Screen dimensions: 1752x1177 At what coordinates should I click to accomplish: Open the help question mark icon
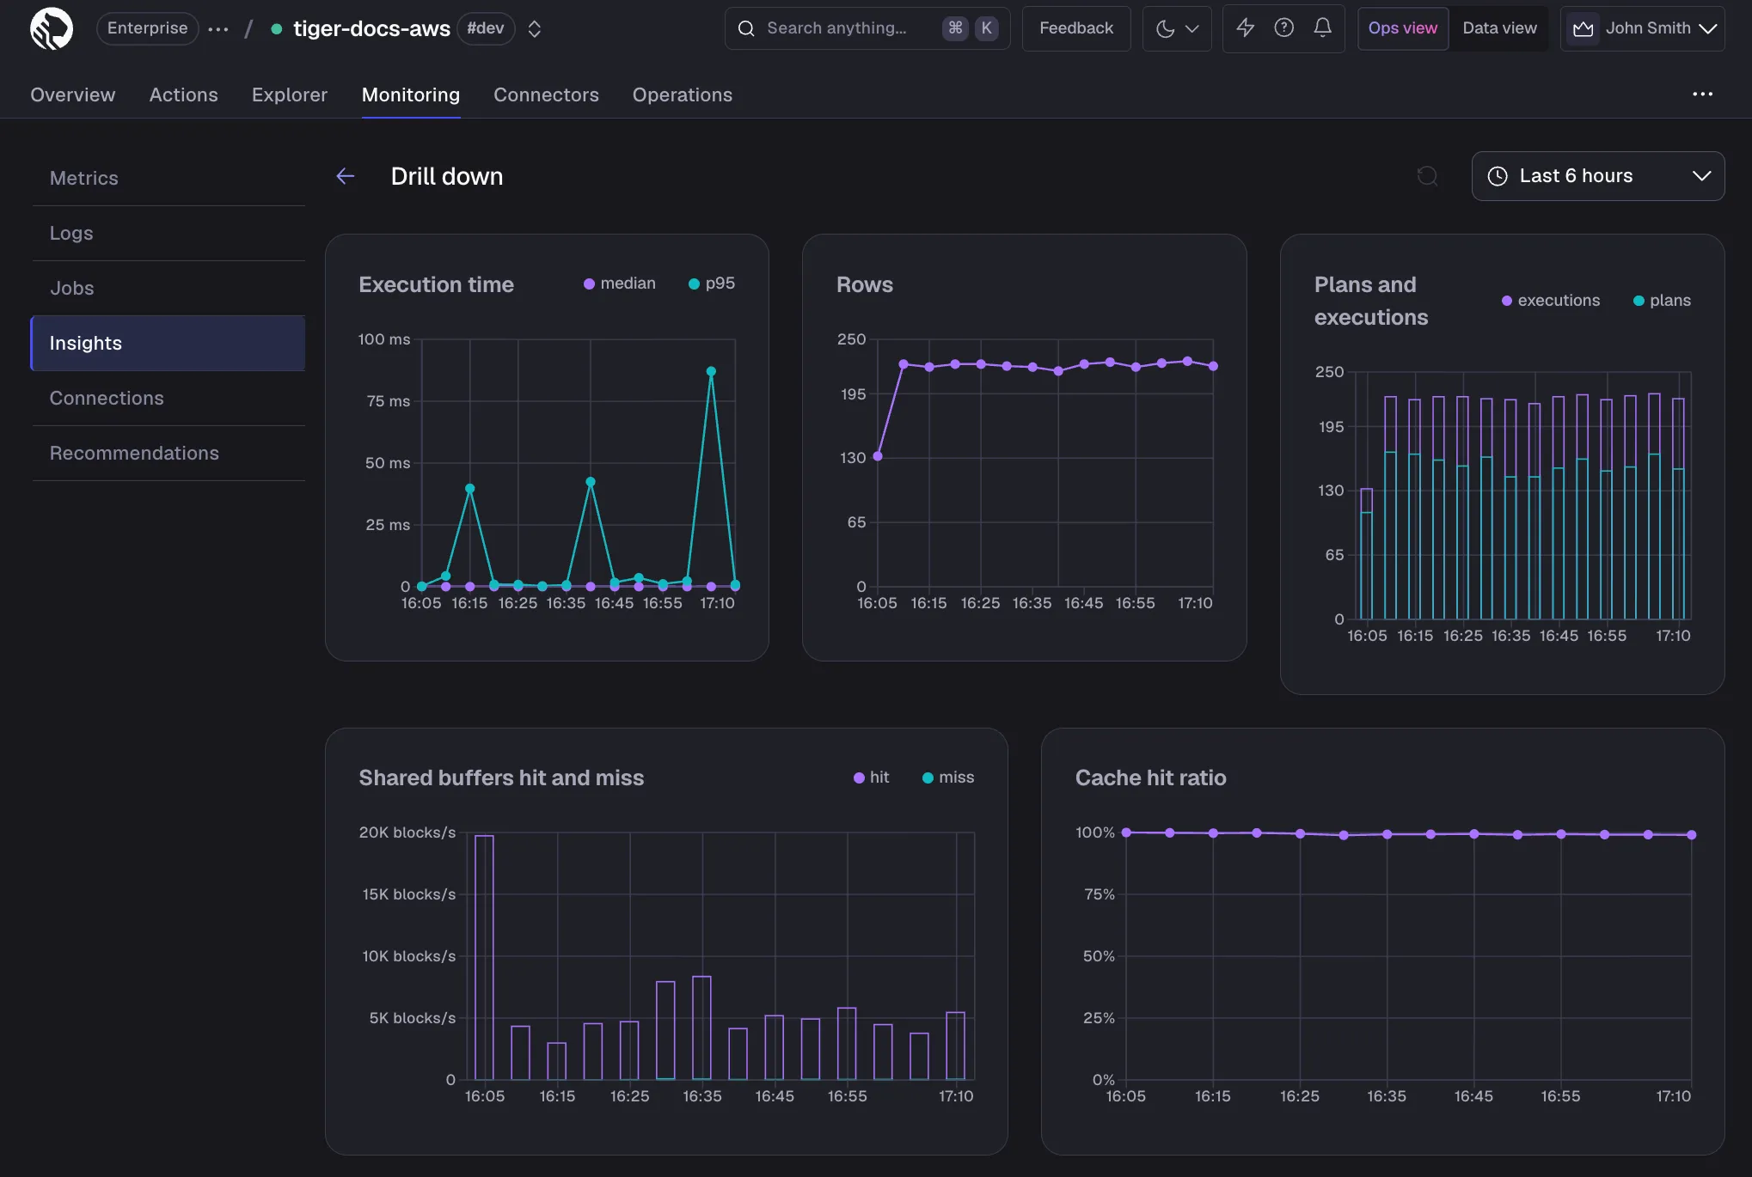point(1283,27)
